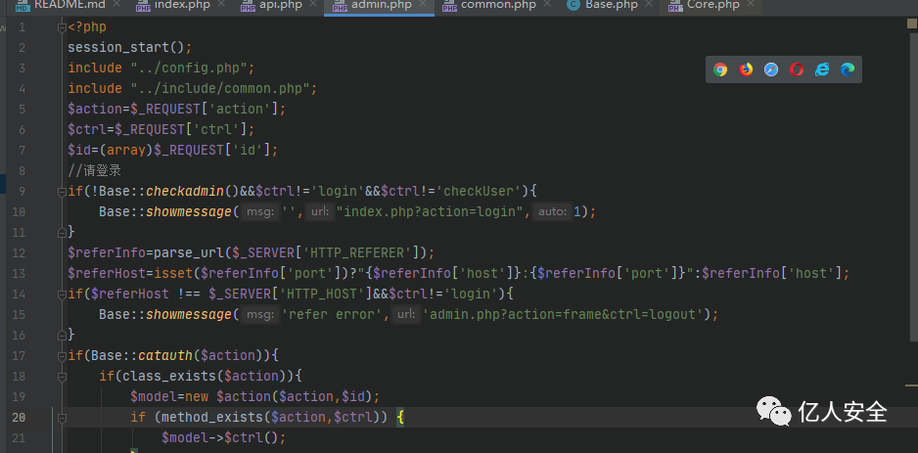Click the admin.php?action=frame&ctrl=logout string

tap(563, 314)
